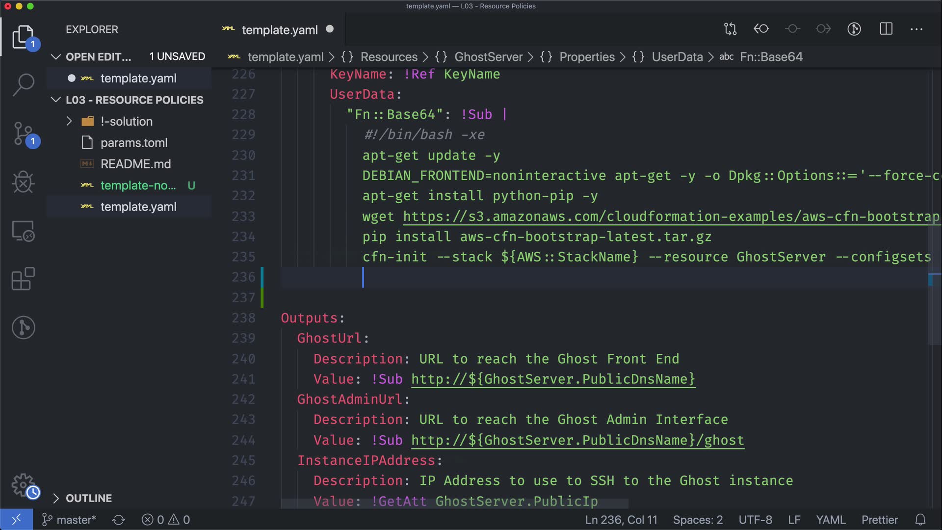Select the GhostServer breadcrumb item
942x530 pixels.
pyautogui.click(x=488, y=57)
